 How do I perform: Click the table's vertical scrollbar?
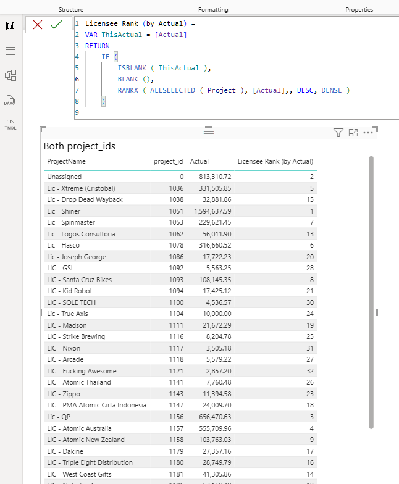(x=371, y=293)
